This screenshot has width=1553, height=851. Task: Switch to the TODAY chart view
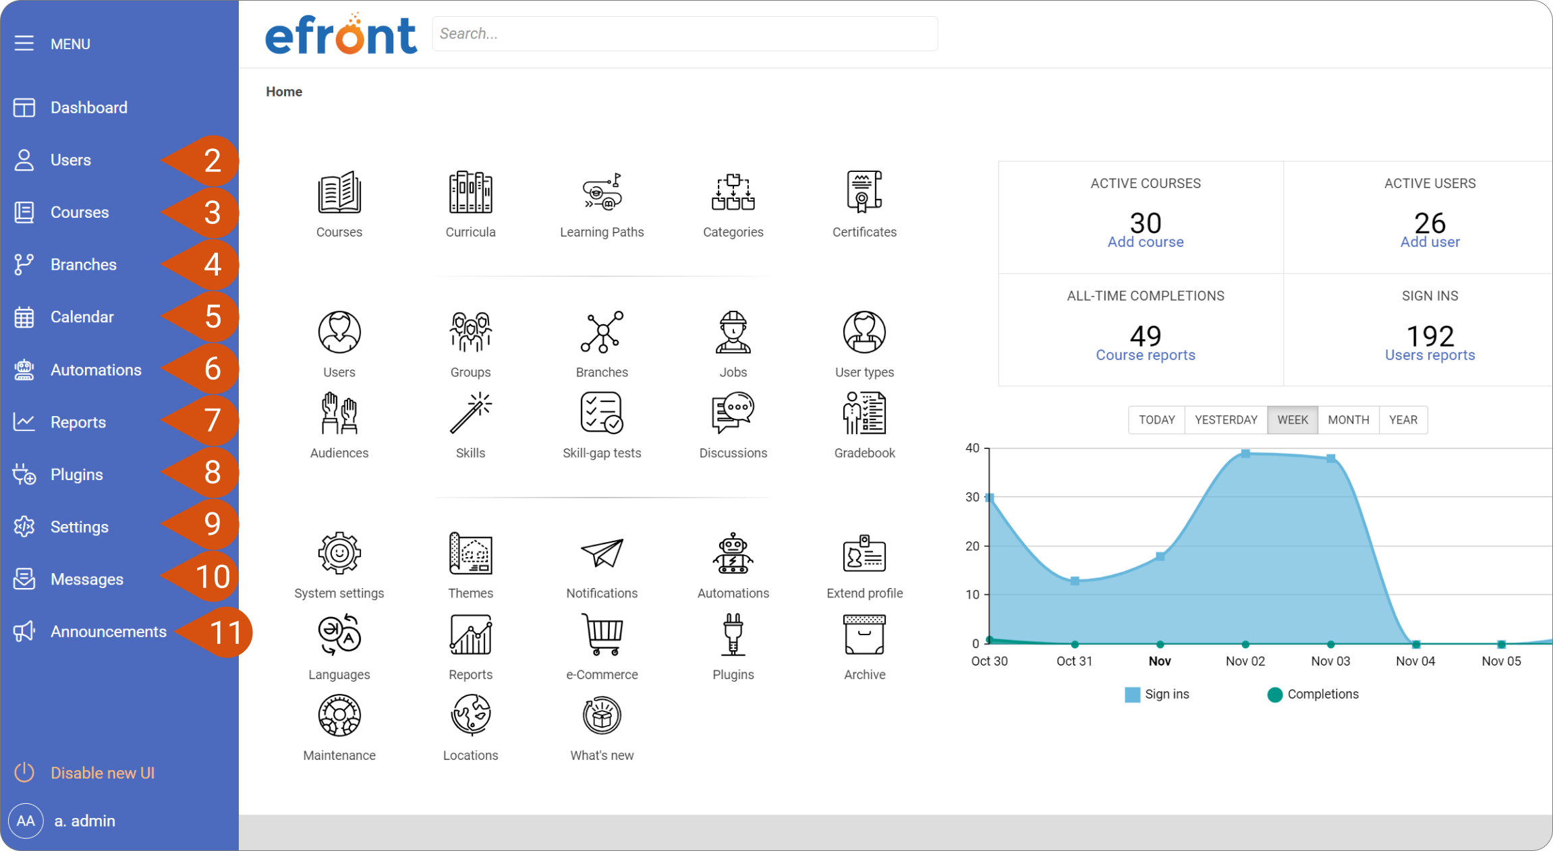[1156, 419]
